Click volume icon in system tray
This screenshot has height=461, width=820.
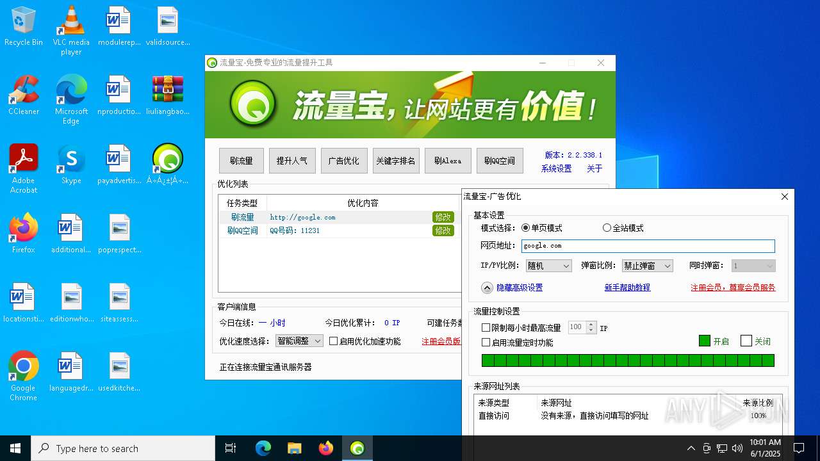(x=737, y=448)
